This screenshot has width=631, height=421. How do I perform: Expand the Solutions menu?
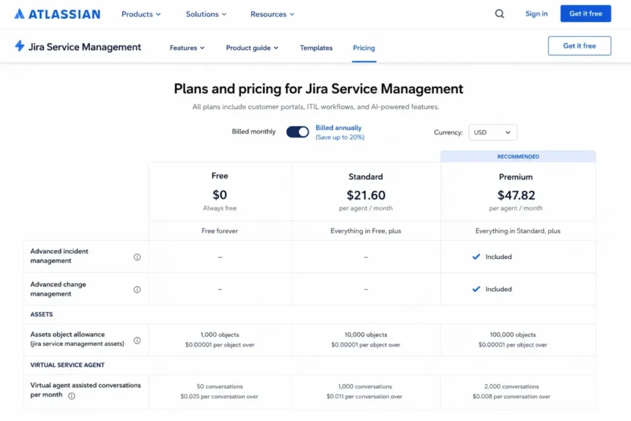click(x=206, y=14)
